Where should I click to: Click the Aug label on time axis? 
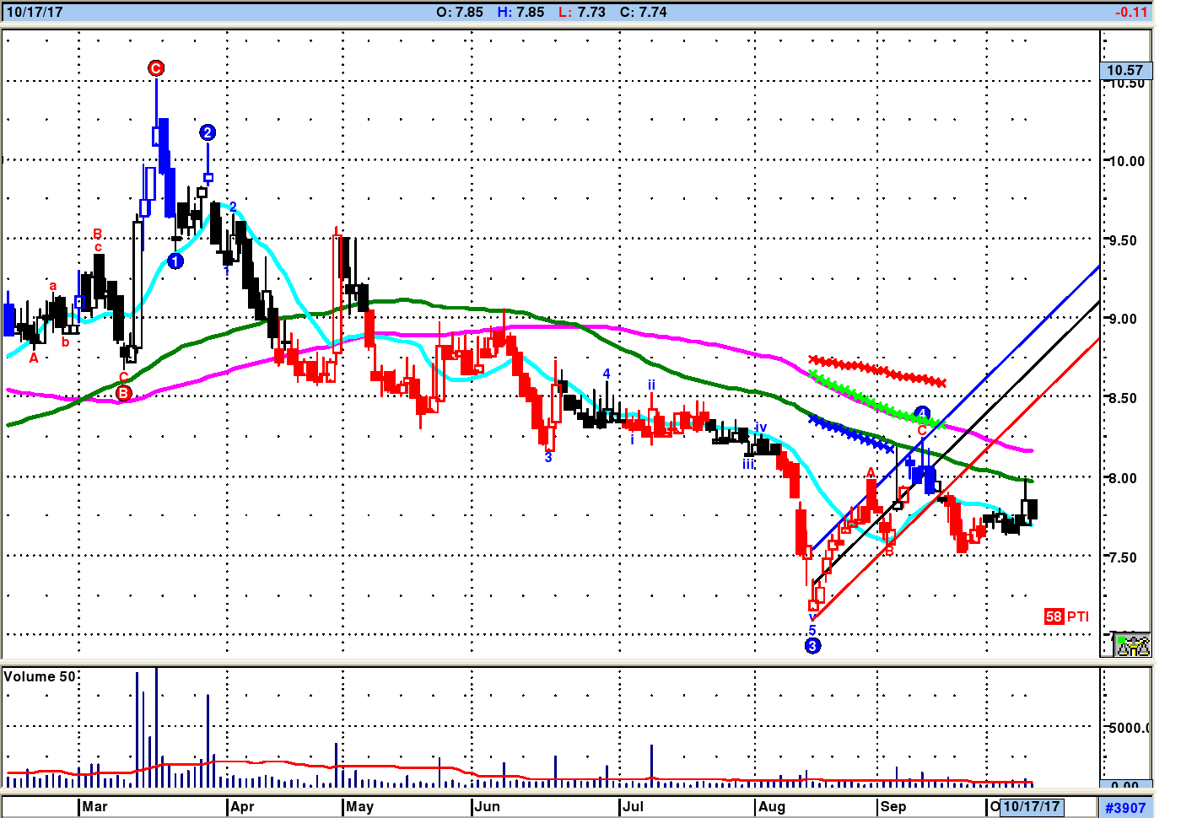pos(771,807)
